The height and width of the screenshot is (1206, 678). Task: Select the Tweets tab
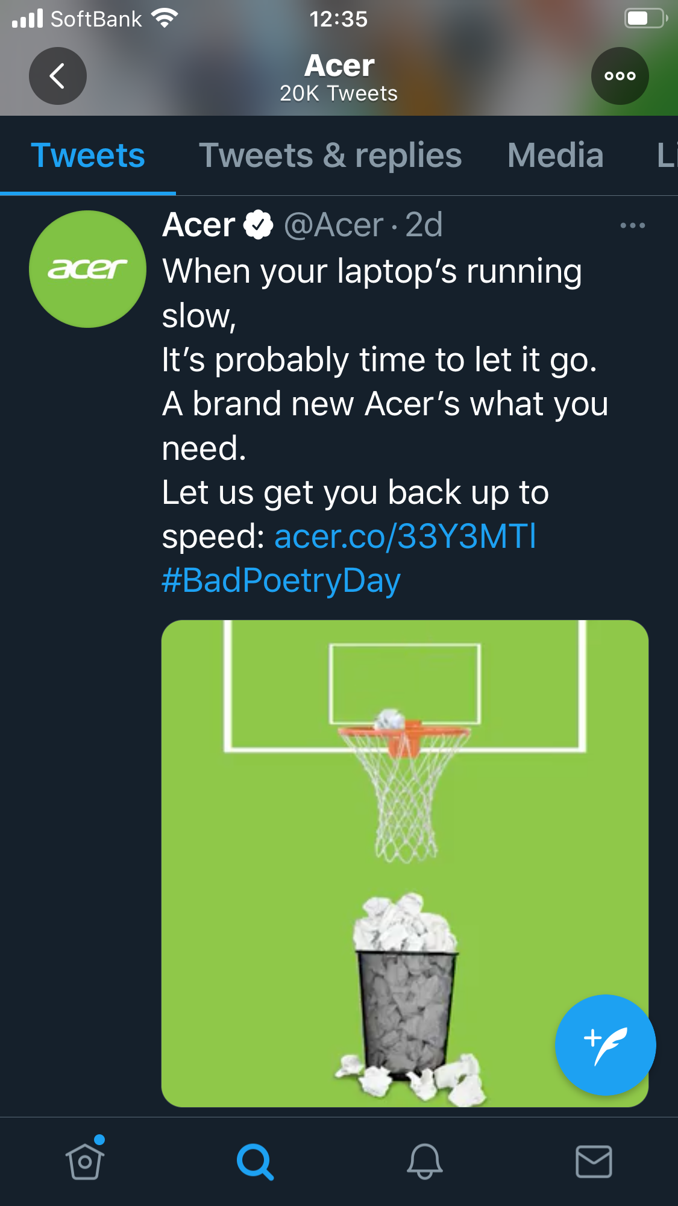click(88, 155)
